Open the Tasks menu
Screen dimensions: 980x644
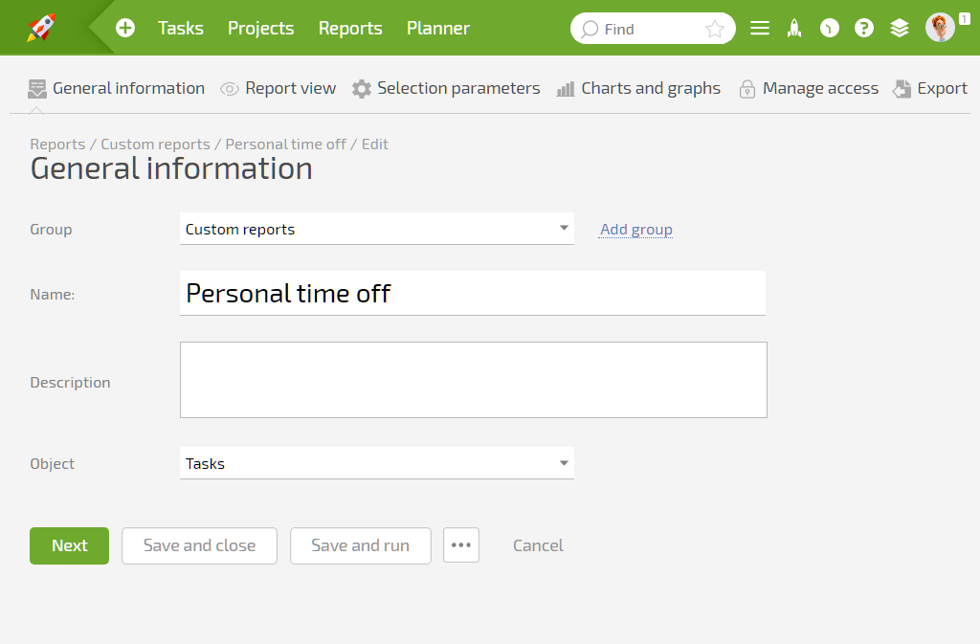click(181, 28)
